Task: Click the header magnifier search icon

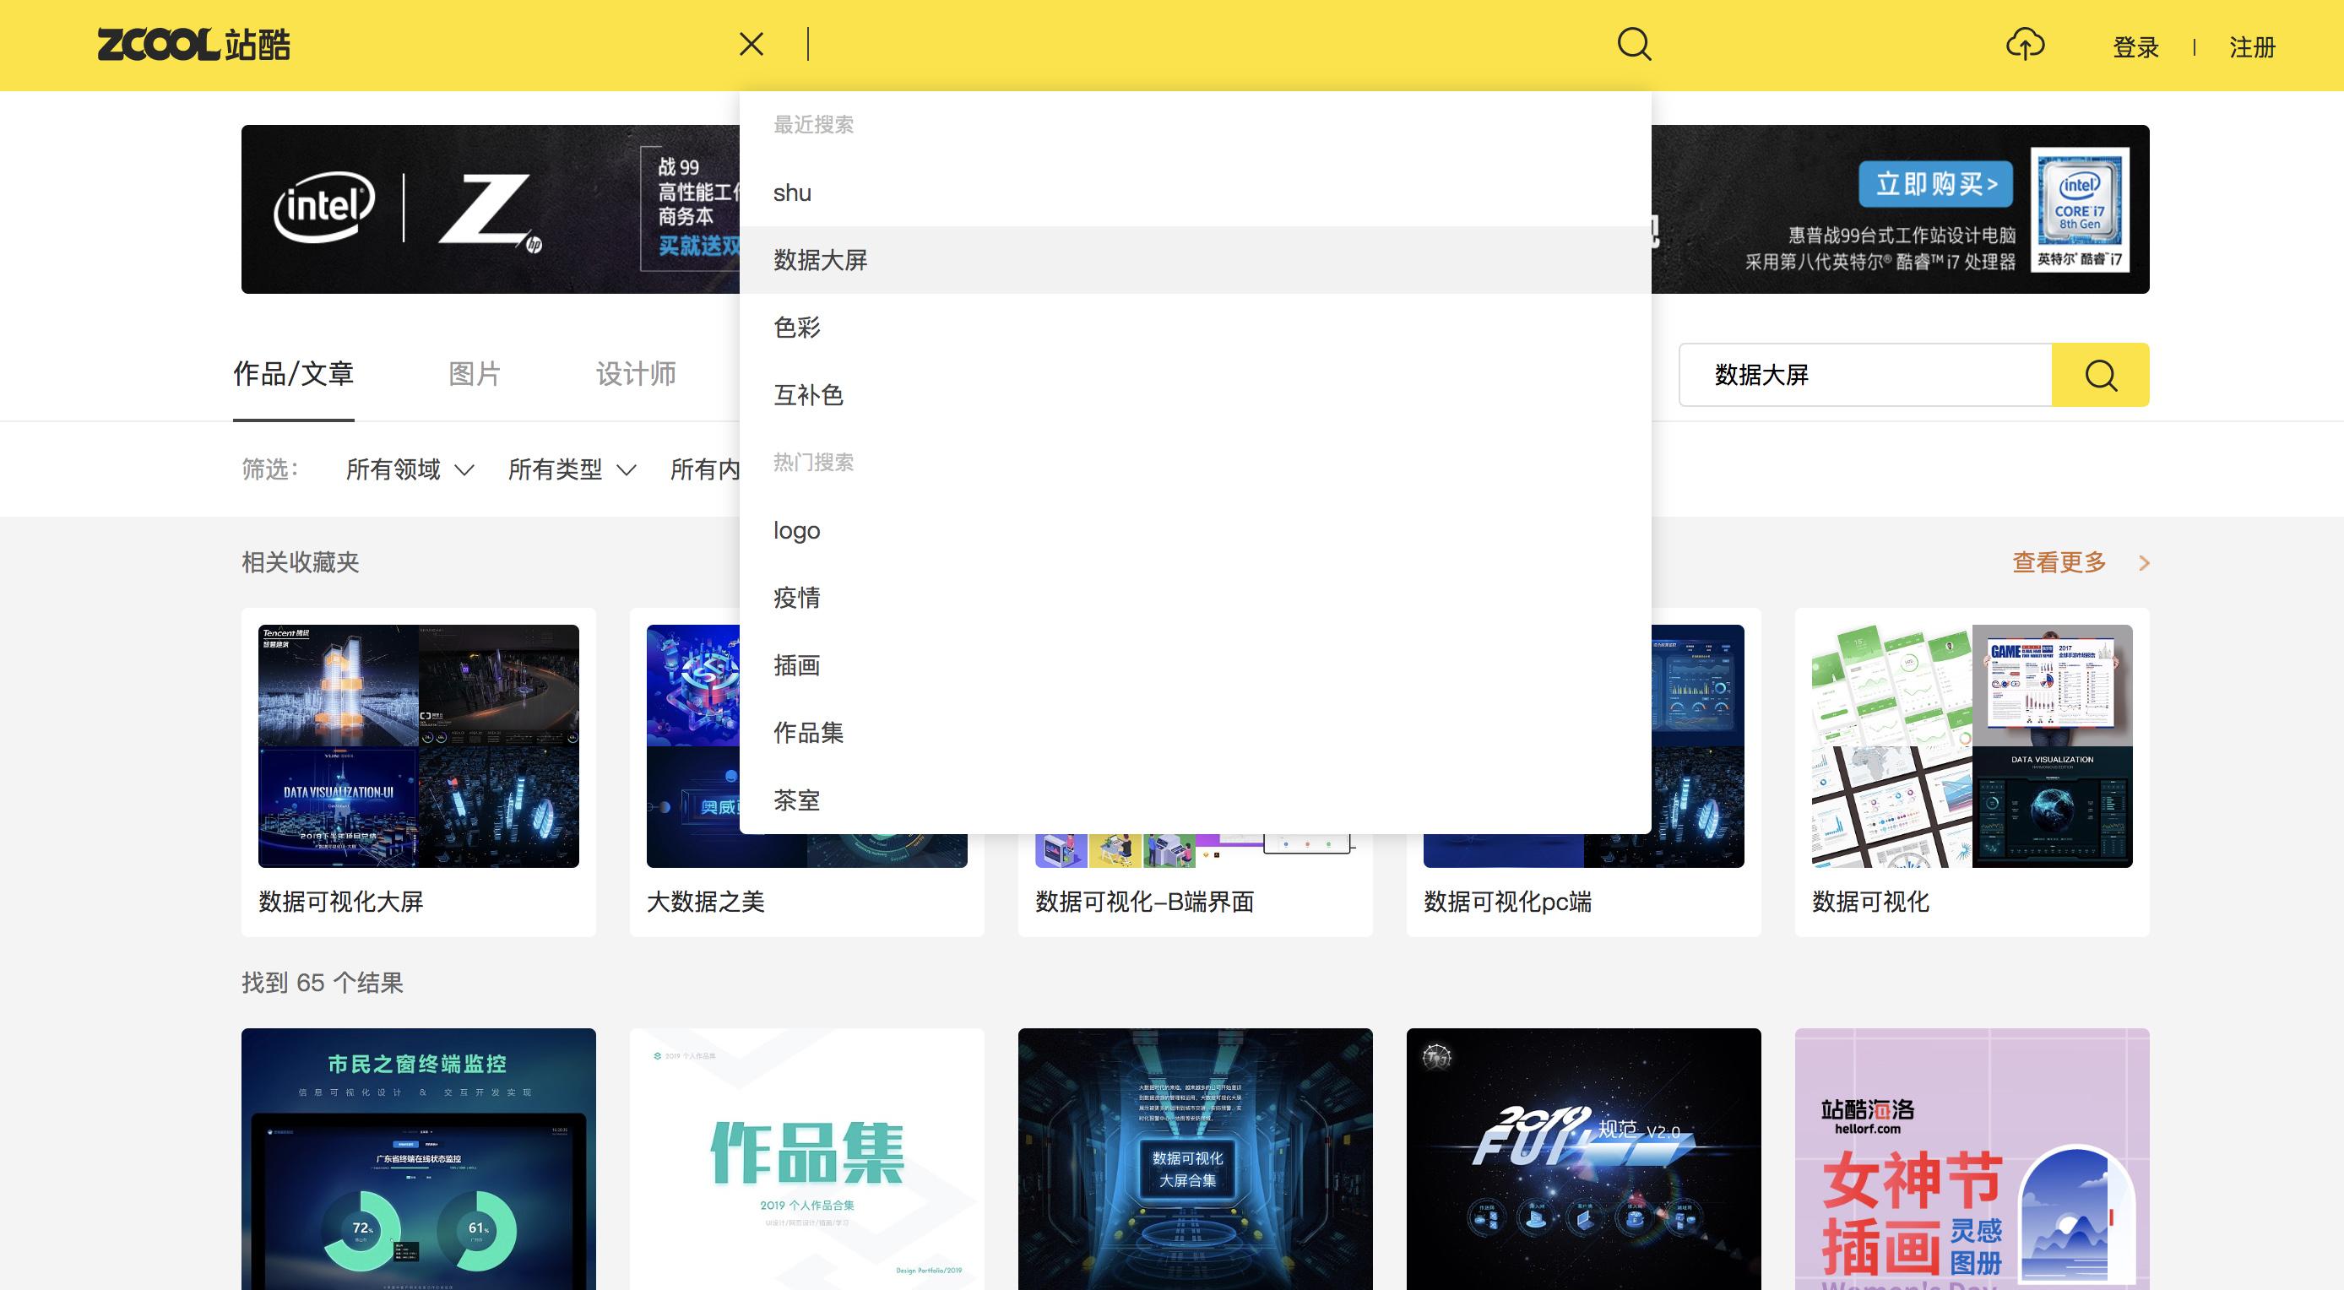Action: point(1633,44)
